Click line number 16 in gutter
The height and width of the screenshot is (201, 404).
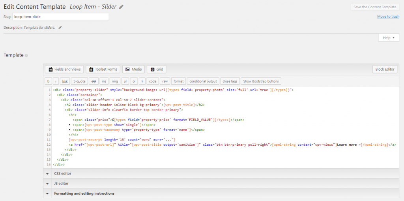(x=49, y=164)
